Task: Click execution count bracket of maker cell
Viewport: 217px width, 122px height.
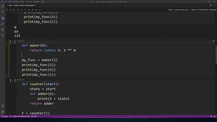Action: tap(13, 42)
